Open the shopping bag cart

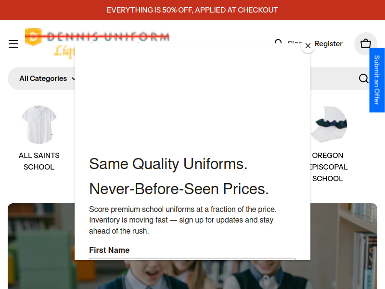366,44
